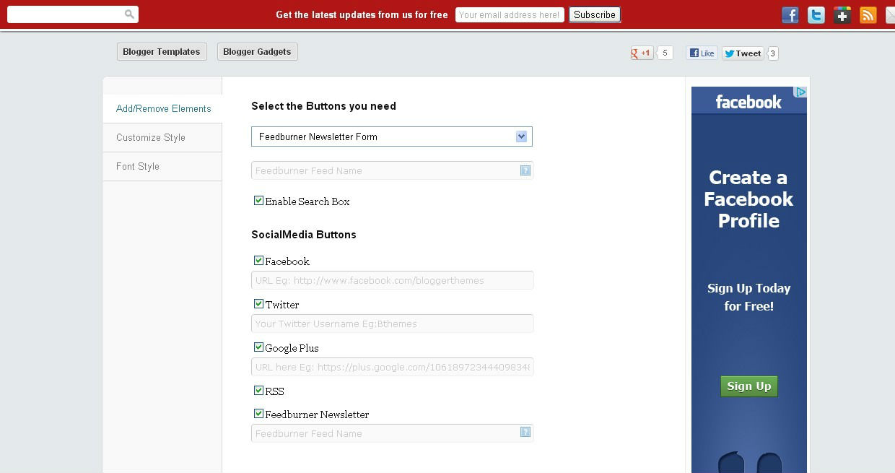
Task: Click the help icon in top Feedburner field
Action: pos(525,170)
